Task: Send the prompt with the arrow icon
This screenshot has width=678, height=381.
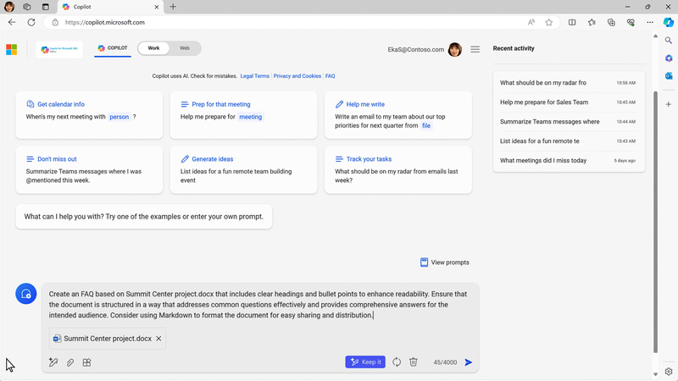Action: click(469, 362)
